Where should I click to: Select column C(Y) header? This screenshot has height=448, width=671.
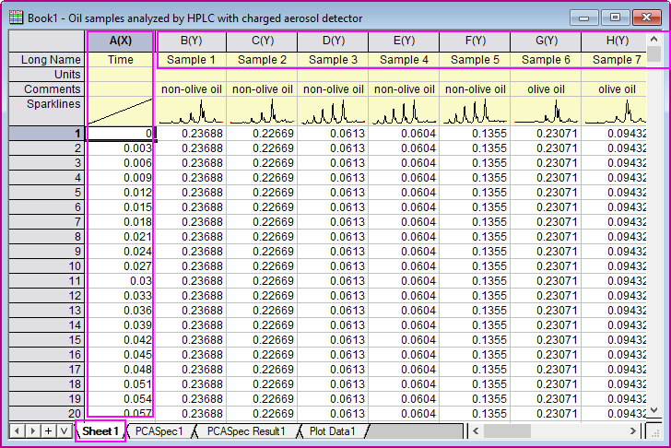262,41
